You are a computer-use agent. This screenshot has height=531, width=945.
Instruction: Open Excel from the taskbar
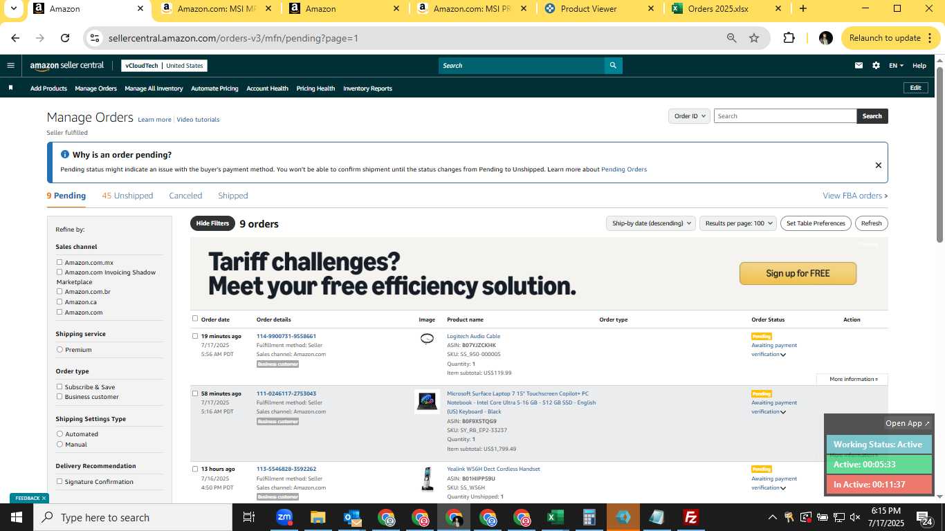click(x=556, y=517)
